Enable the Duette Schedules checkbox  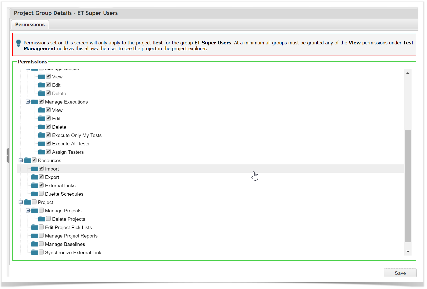coord(41,194)
